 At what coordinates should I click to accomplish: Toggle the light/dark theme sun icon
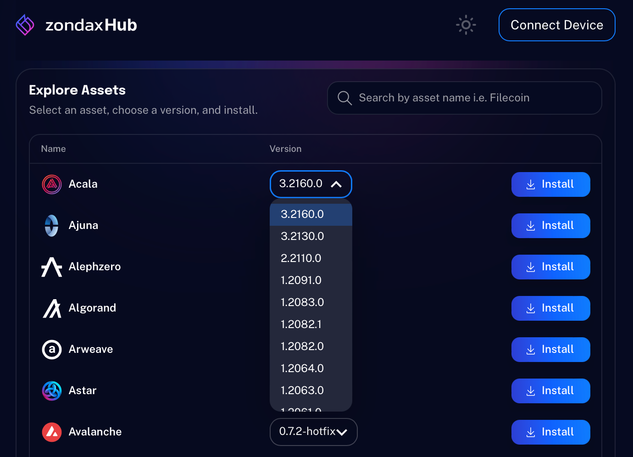click(x=466, y=25)
